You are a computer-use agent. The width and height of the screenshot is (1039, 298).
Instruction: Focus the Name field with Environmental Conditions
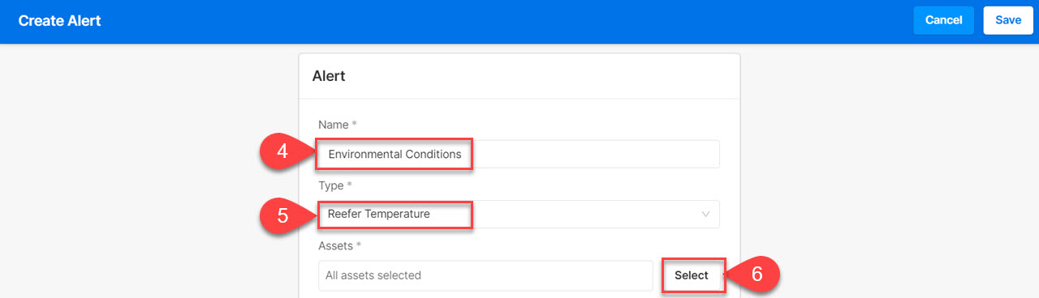(519, 154)
